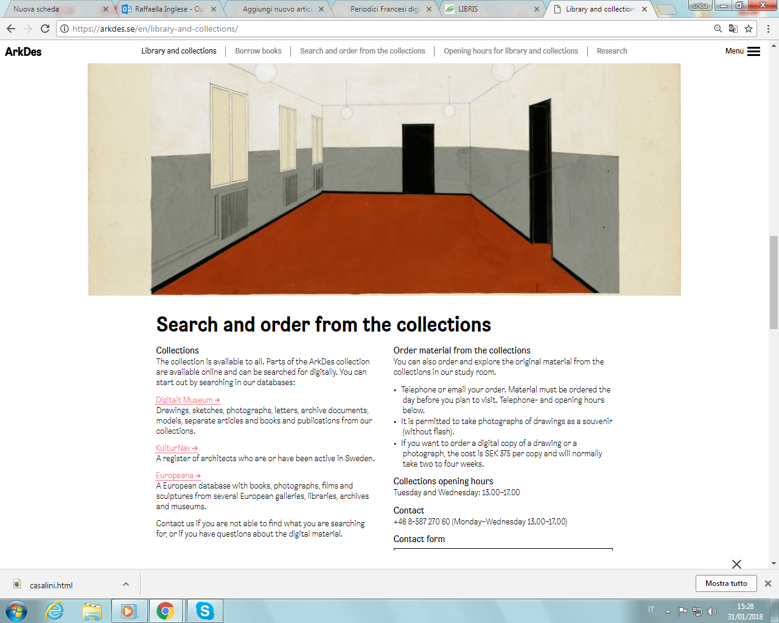Show hidden tray icons arrow
The image size is (779, 623).
[668, 611]
